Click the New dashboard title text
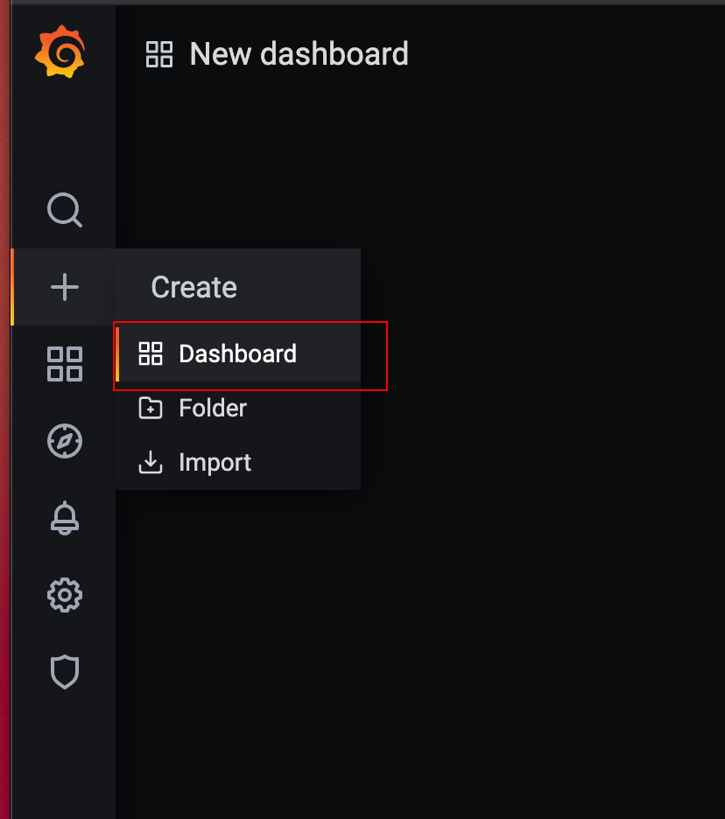725x819 pixels. click(299, 54)
